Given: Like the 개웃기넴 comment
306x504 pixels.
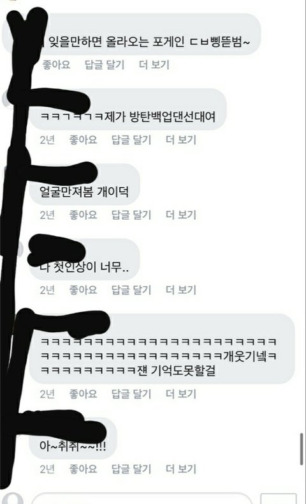Looking at the screenshot, I should pyautogui.click(x=83, y=393).
